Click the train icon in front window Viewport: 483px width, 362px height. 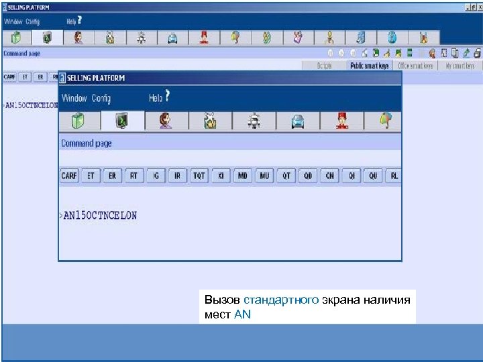pyautogui.click(x=254, y=121)
